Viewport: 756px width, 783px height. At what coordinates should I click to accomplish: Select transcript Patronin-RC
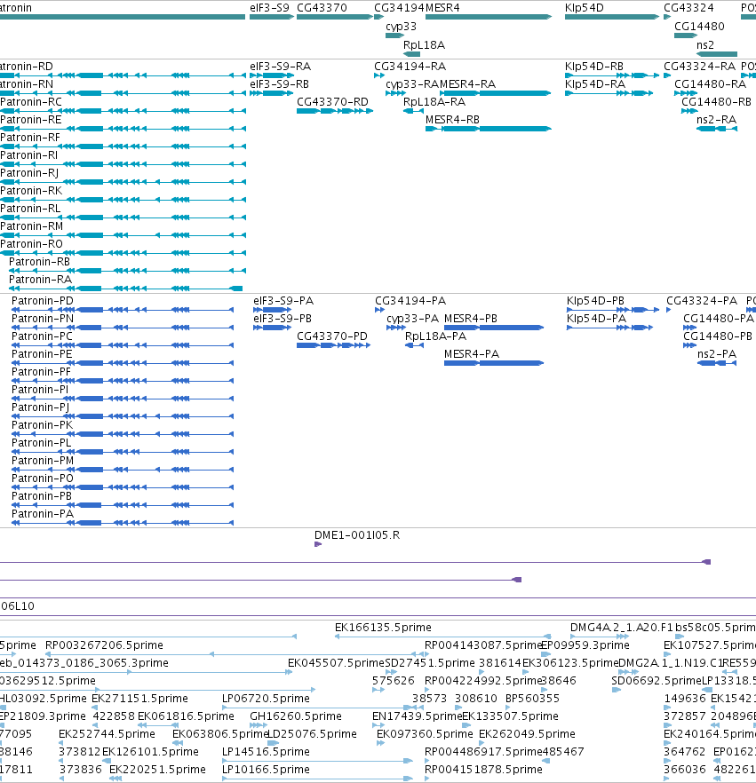(x=31, y=102)
